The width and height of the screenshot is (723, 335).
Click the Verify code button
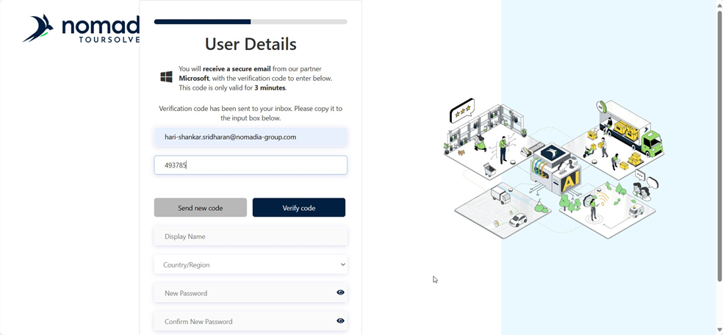[x=298, y=208]
